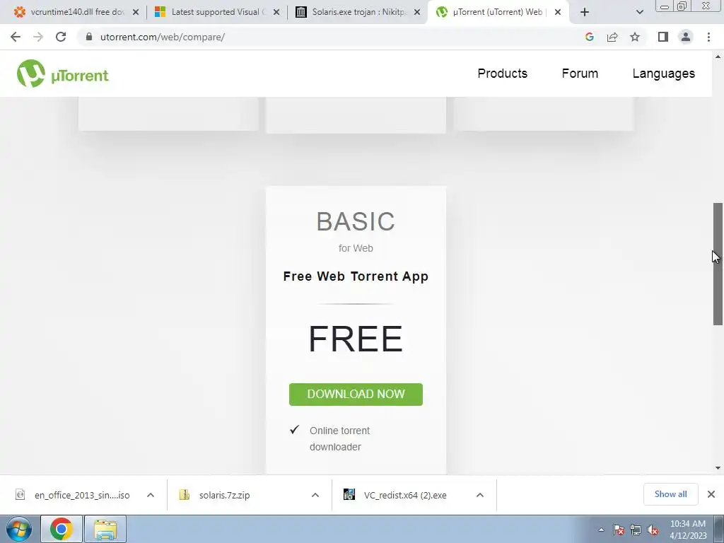Viewport: 724px width, 543px height.
Task: Switch to Latest supported Visual tab
Action: (210, 12)
